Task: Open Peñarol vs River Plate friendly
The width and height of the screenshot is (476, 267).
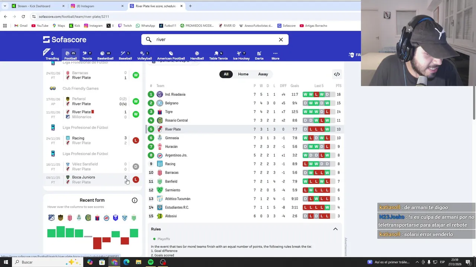Action: [92, 101]
